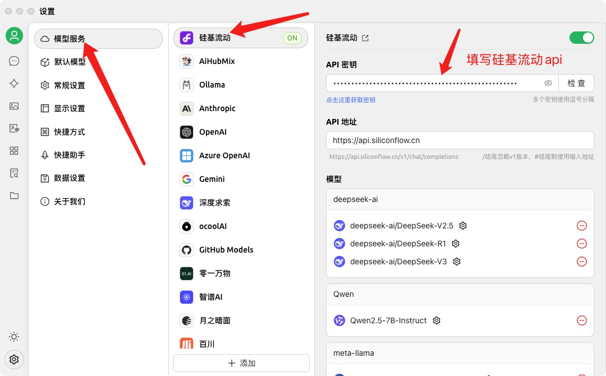Open 显示设置 settings section

pos(99,108)
